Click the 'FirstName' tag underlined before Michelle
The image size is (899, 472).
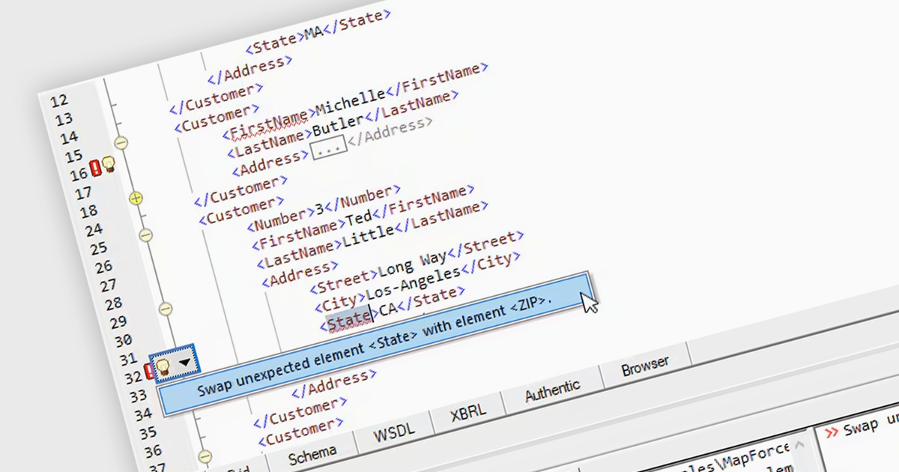[x=268, y=124]
